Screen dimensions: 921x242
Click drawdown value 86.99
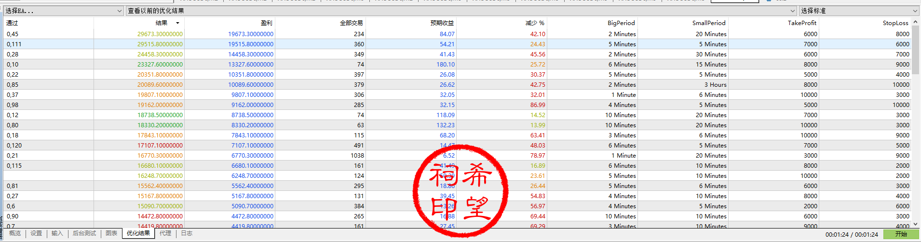click(x=538, y=105)
